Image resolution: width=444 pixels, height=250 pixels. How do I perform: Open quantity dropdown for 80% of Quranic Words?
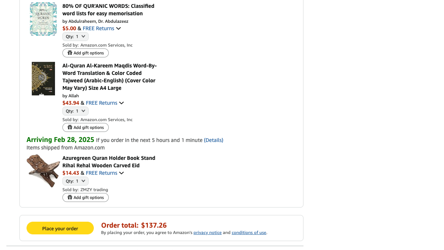75,37
